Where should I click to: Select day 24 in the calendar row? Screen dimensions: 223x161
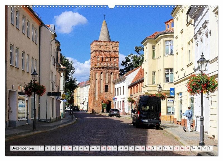pos(171,148)
